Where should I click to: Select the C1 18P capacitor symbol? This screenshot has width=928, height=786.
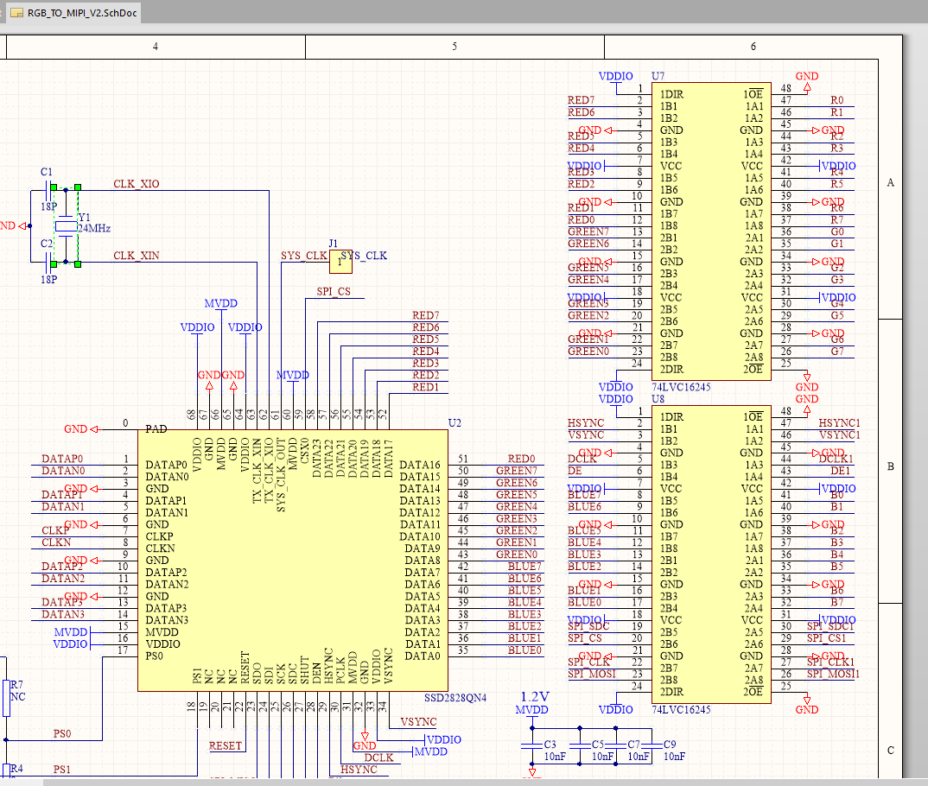[x=48, y=195]
